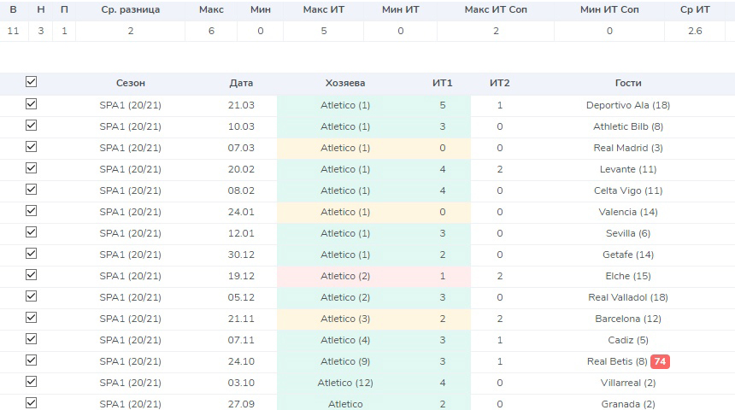Click the Atletico (3) host cell
Image resolution: width=735 pixels, height=410 pixels.
(345, 319)
